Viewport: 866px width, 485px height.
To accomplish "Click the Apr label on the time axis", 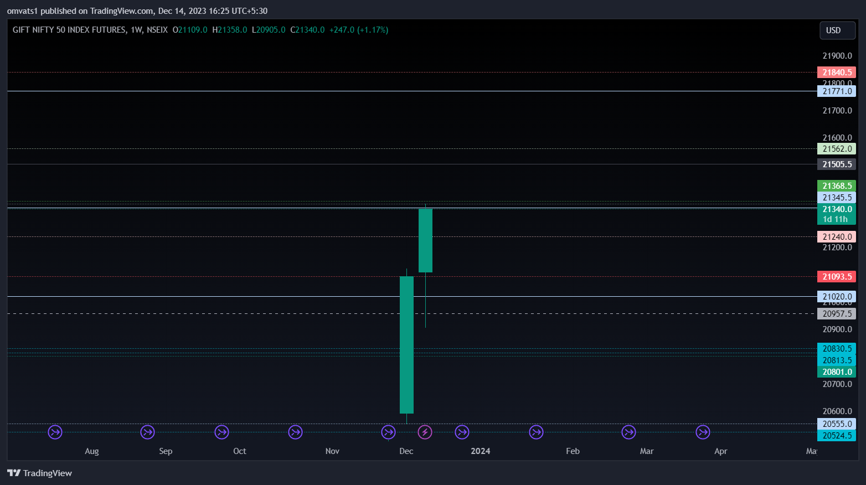I will [x=721, y=451].
